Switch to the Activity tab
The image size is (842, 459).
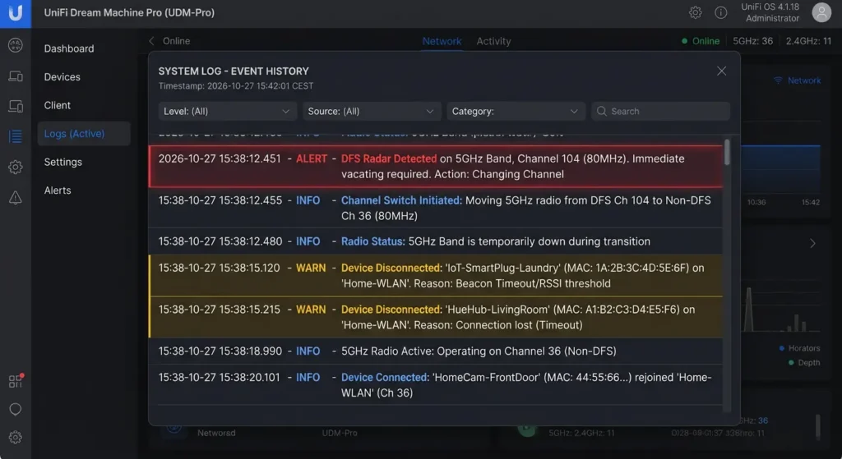click(493, 41)
